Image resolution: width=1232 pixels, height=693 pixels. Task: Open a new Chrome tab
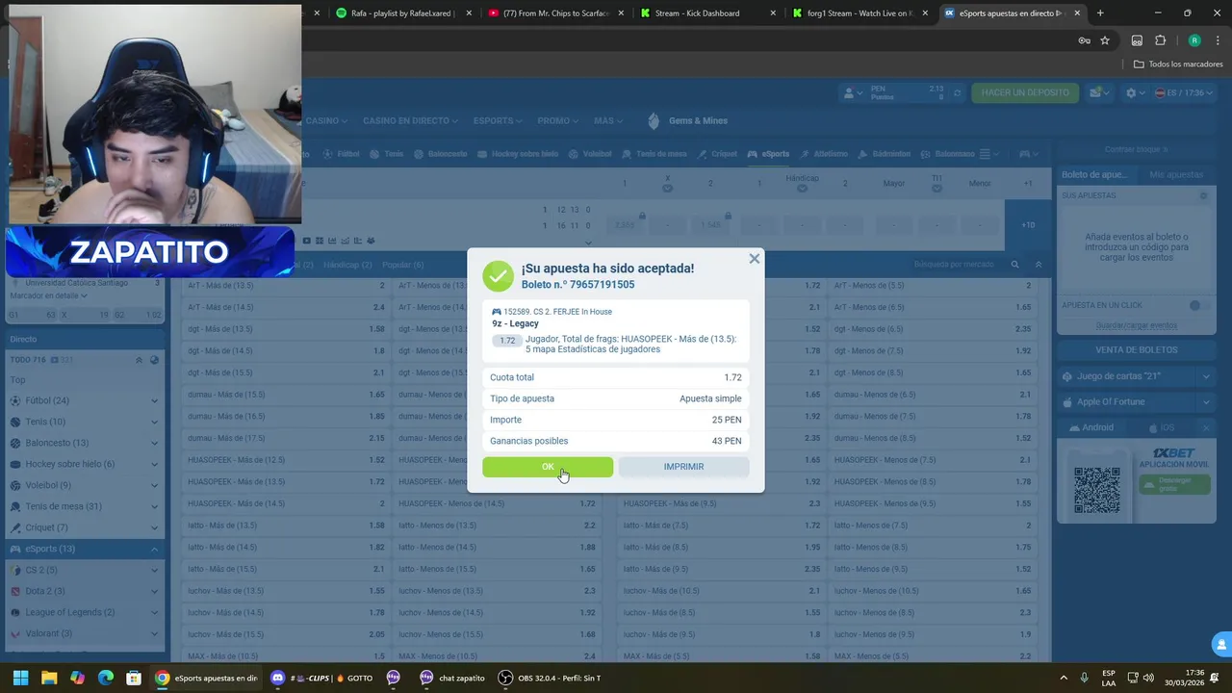pos(1100,13)
